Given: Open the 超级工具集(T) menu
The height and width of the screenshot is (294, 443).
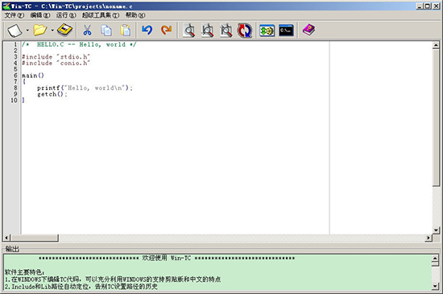Looking at the screenshot, I should 101,15.
